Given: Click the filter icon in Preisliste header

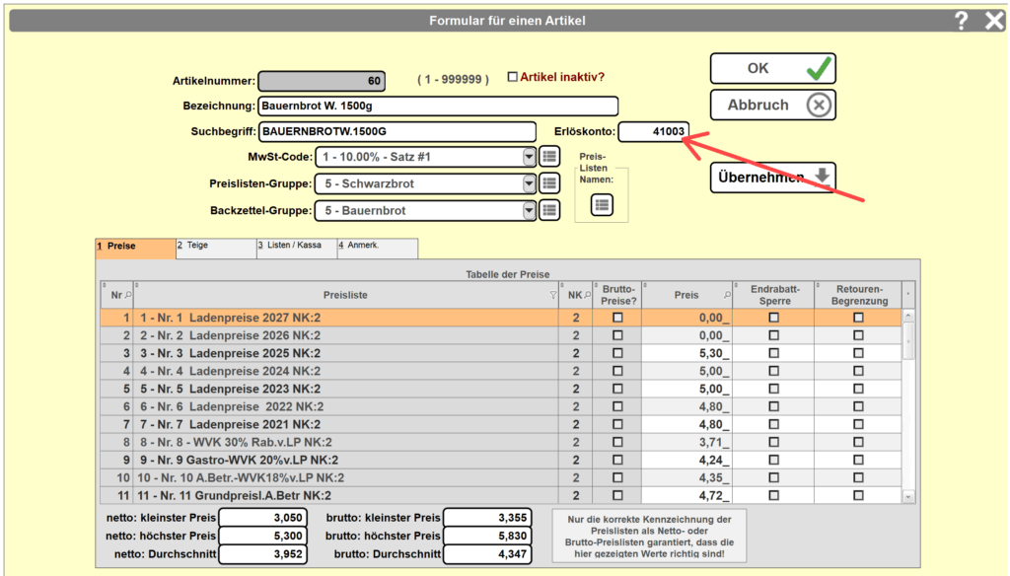Looking at the screenshot, I should coord(552,295).
